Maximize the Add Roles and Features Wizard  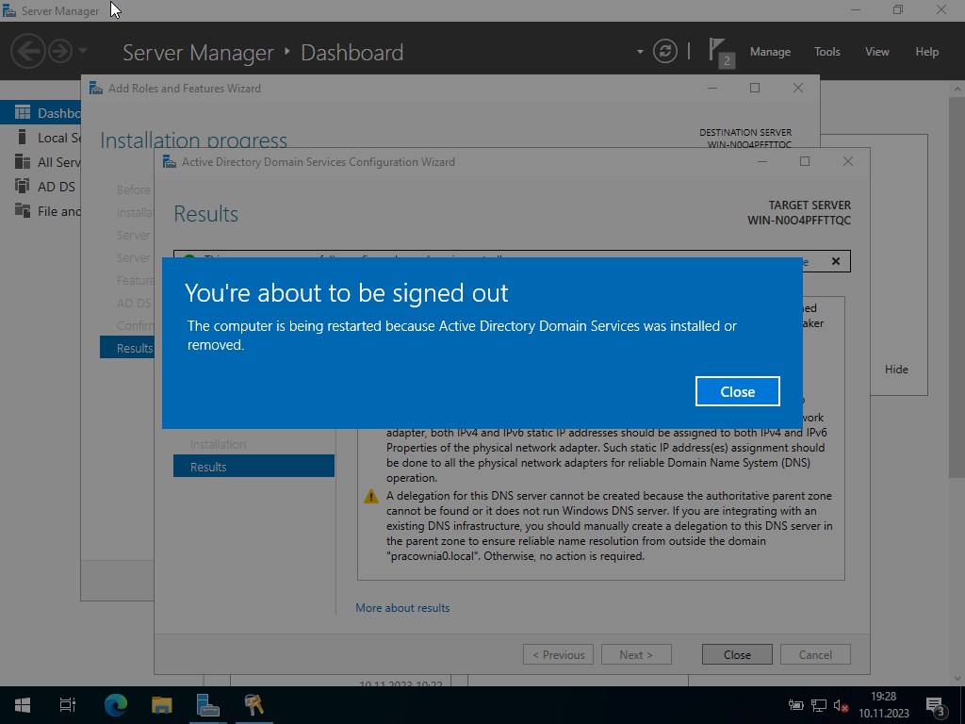tap(755, 88)
